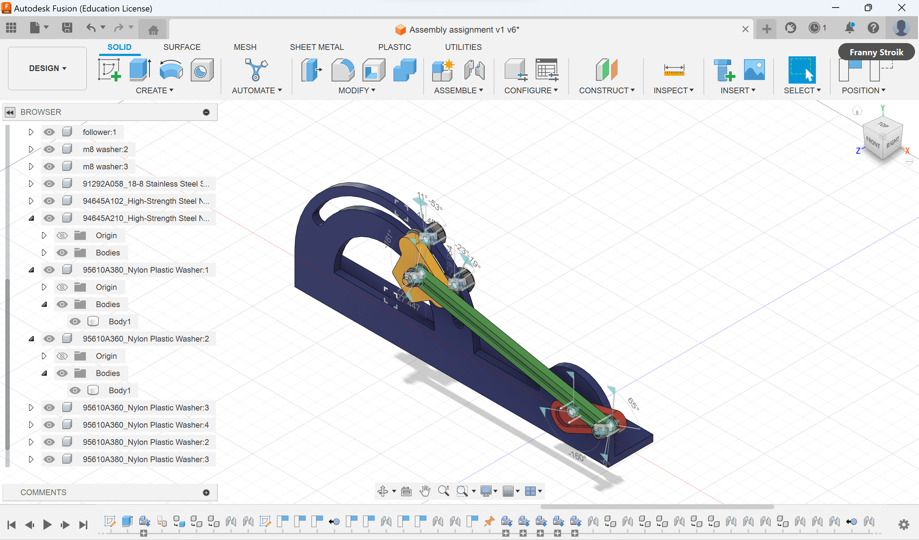Hide Bodies folder under 95610A360 Washer:2
Screen dimensions: 919x540
pyautogui.click(x=63, y=373)
